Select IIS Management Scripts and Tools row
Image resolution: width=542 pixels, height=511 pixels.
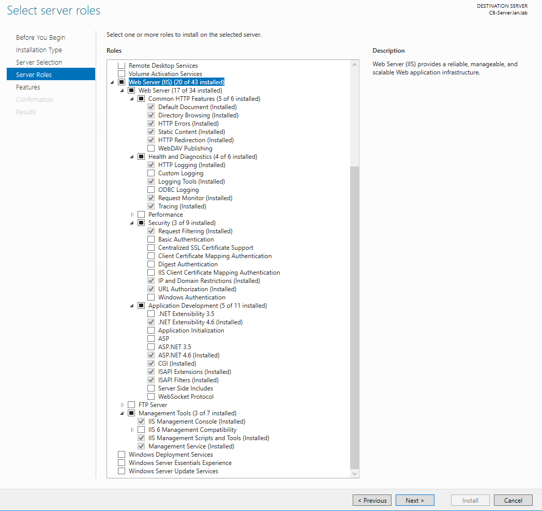(209, 438)
